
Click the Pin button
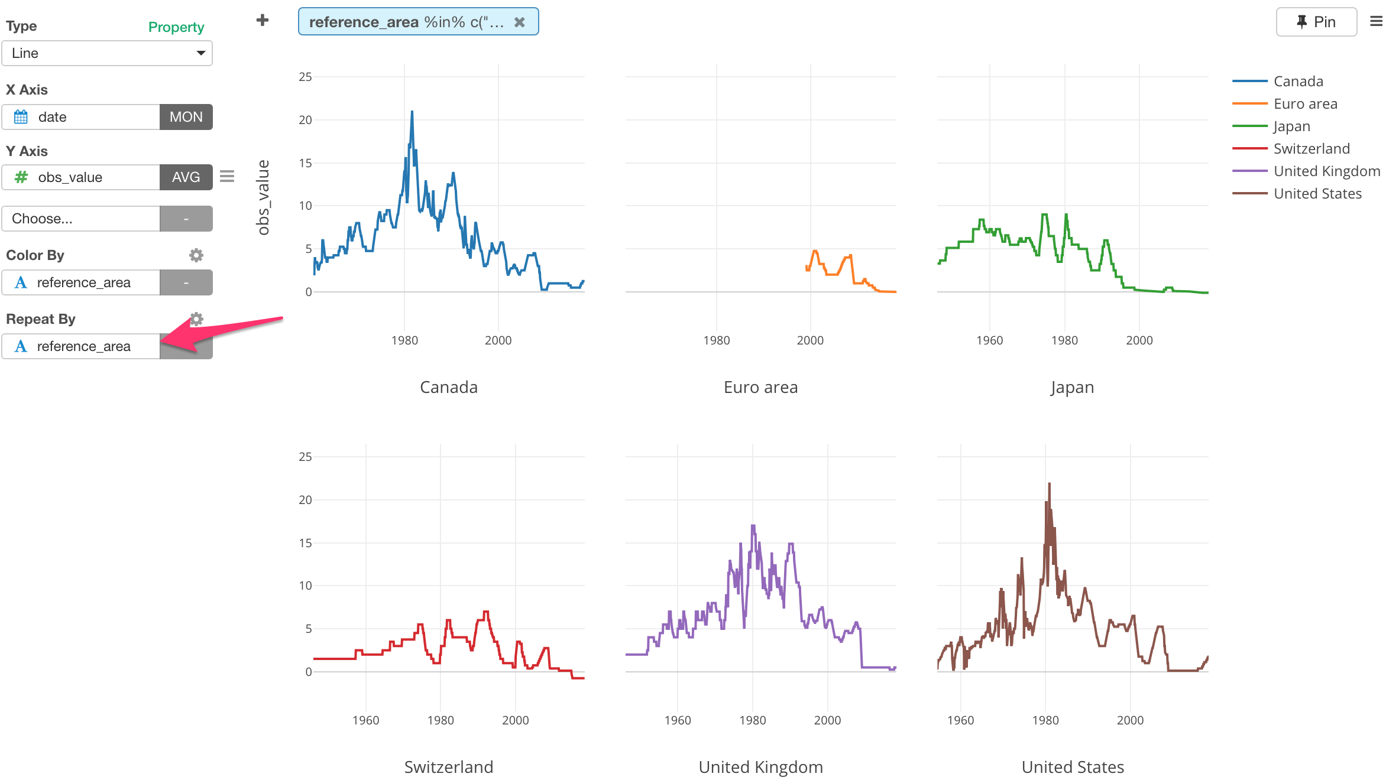click(x=1316, y=22)
